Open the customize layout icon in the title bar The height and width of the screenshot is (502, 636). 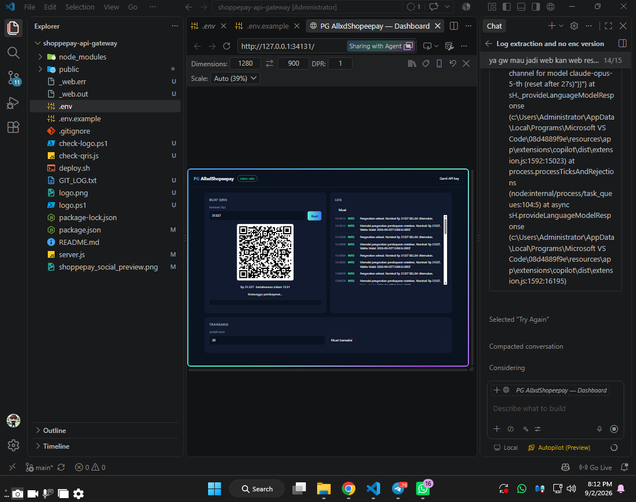[492, 7]
